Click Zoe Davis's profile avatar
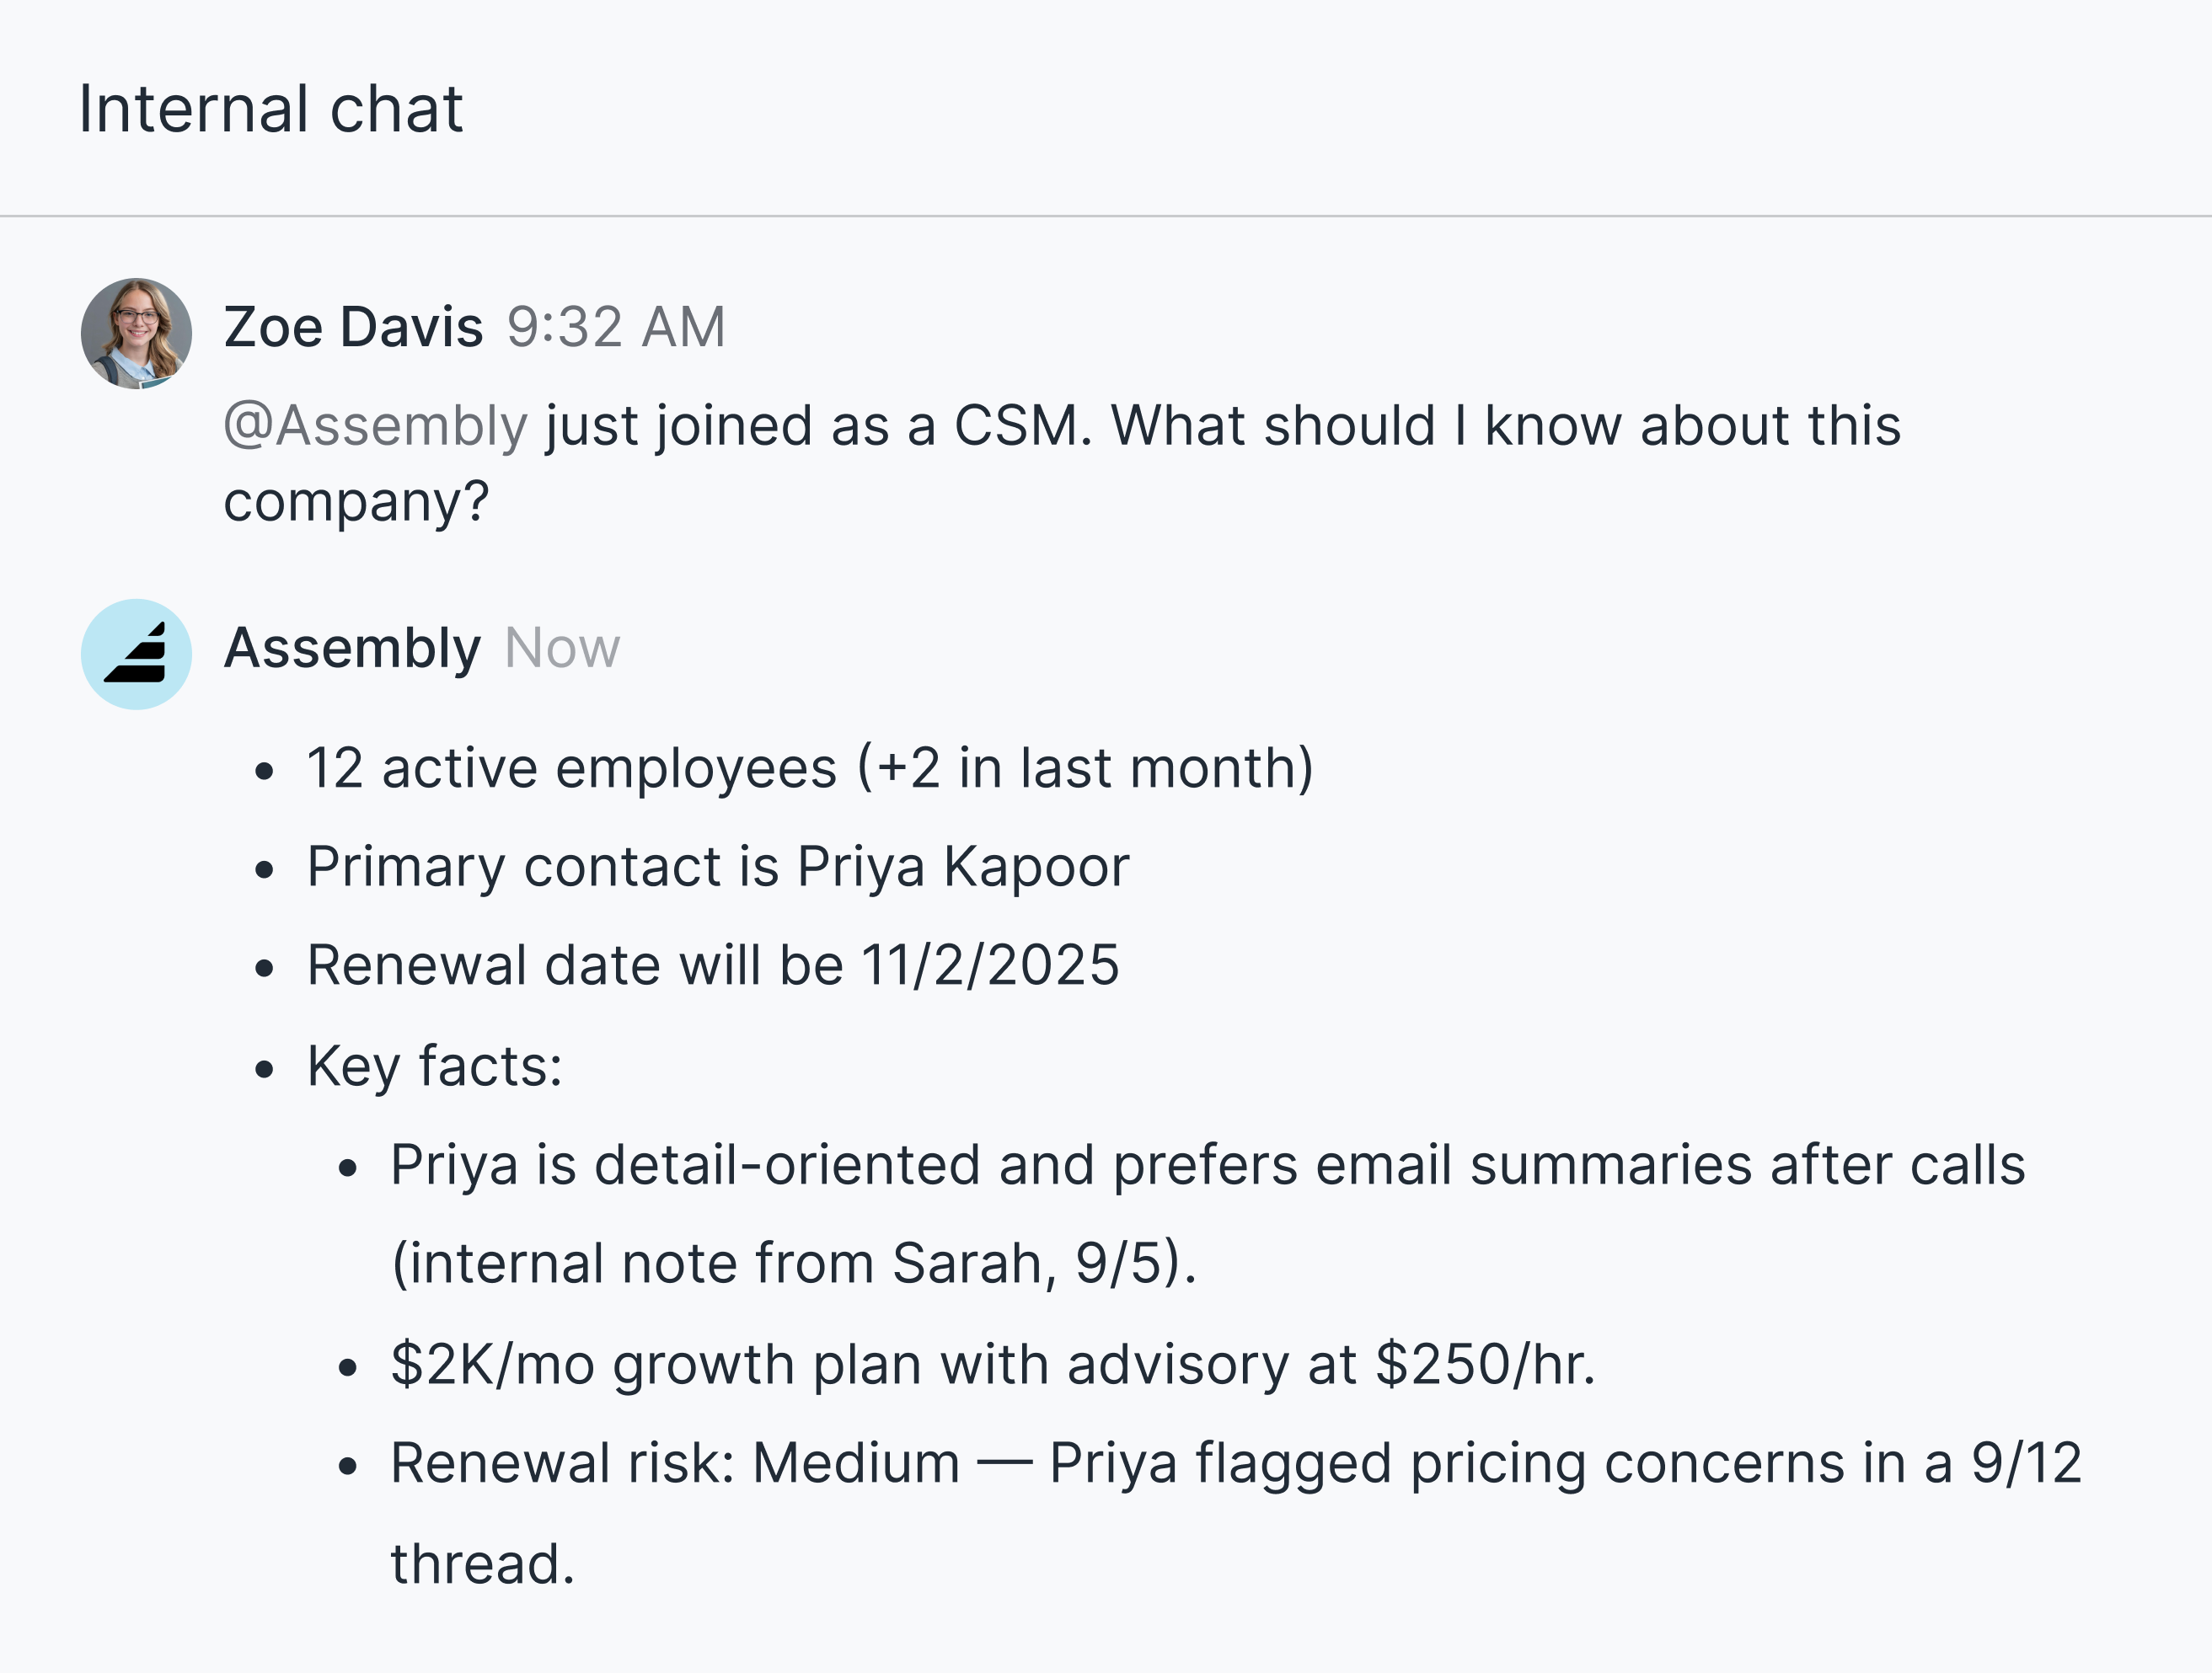 point(136,334)
